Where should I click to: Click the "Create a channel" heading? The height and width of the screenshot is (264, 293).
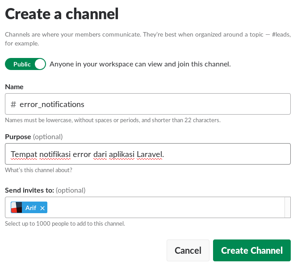62,14
